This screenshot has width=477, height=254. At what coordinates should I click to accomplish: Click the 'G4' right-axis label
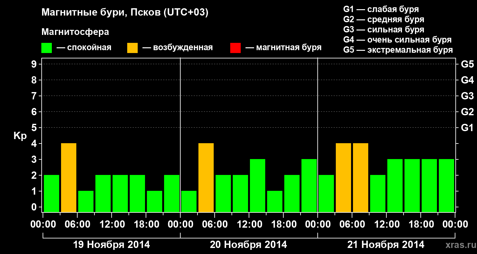point(467,80)
